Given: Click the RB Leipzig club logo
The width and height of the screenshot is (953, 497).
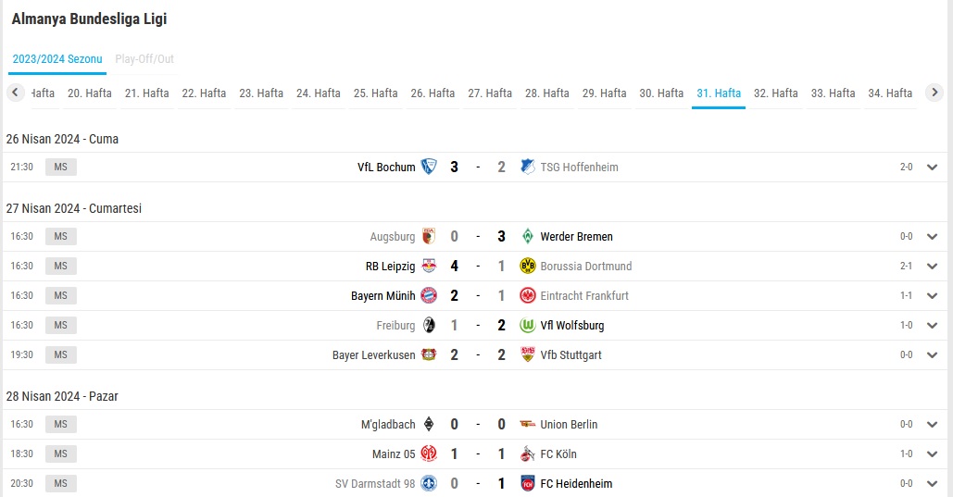Looking at the screenshot, I should pos(429,266).
